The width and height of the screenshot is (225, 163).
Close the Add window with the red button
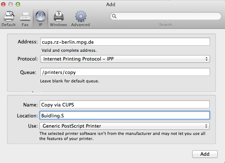pos(5,4)
